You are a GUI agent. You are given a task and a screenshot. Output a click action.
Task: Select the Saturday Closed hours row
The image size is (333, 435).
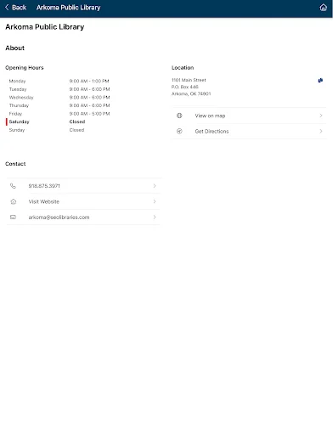[x=59, y=121]
